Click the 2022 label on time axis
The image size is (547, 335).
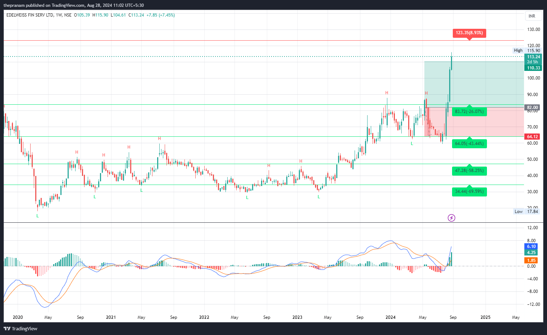click(204, 317)
